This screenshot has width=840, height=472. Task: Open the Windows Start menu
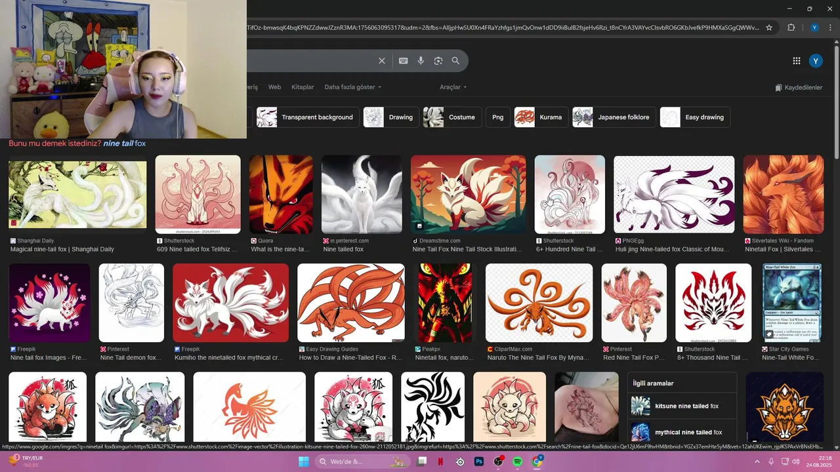coord(304,462)
